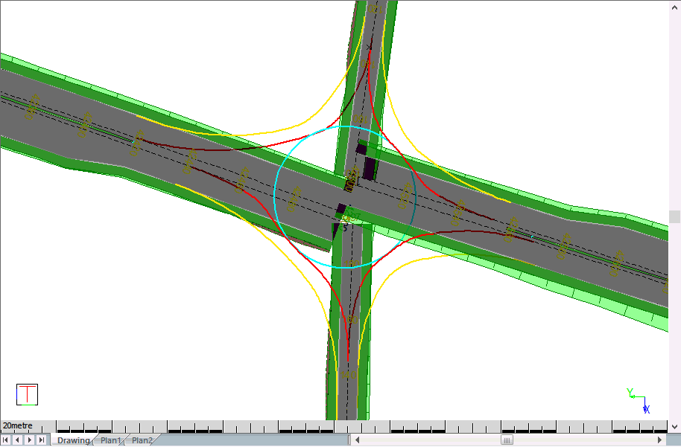Click the splitter between sheet tabs and scrollbar
Screen dimensions: 681x447
[349, 440]
